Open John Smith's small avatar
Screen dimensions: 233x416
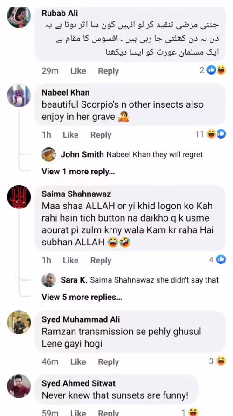click(x=49, y=154)
